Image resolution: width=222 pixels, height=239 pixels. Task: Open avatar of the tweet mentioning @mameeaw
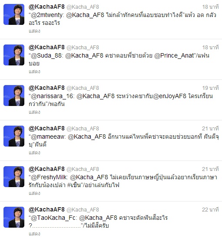[14, 136]
